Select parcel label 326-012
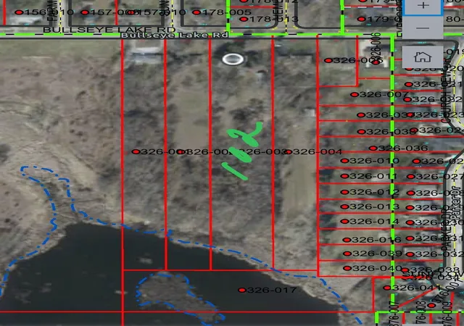 374,192
